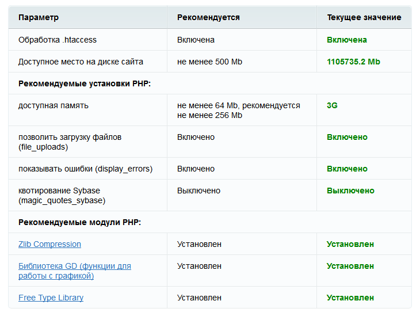This screenshot has width=420, height=316.
Task: Select the Рекомендуемые модули PHP section heading
Action: pos(79,222)
